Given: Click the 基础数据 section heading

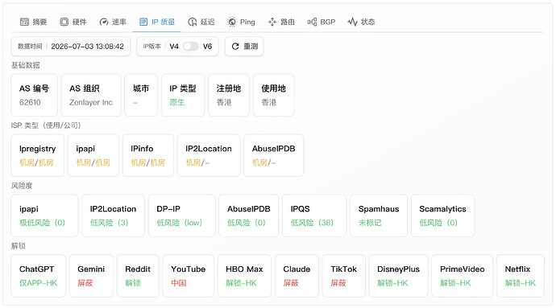Looking at the screenshot, I should point(26,65).
